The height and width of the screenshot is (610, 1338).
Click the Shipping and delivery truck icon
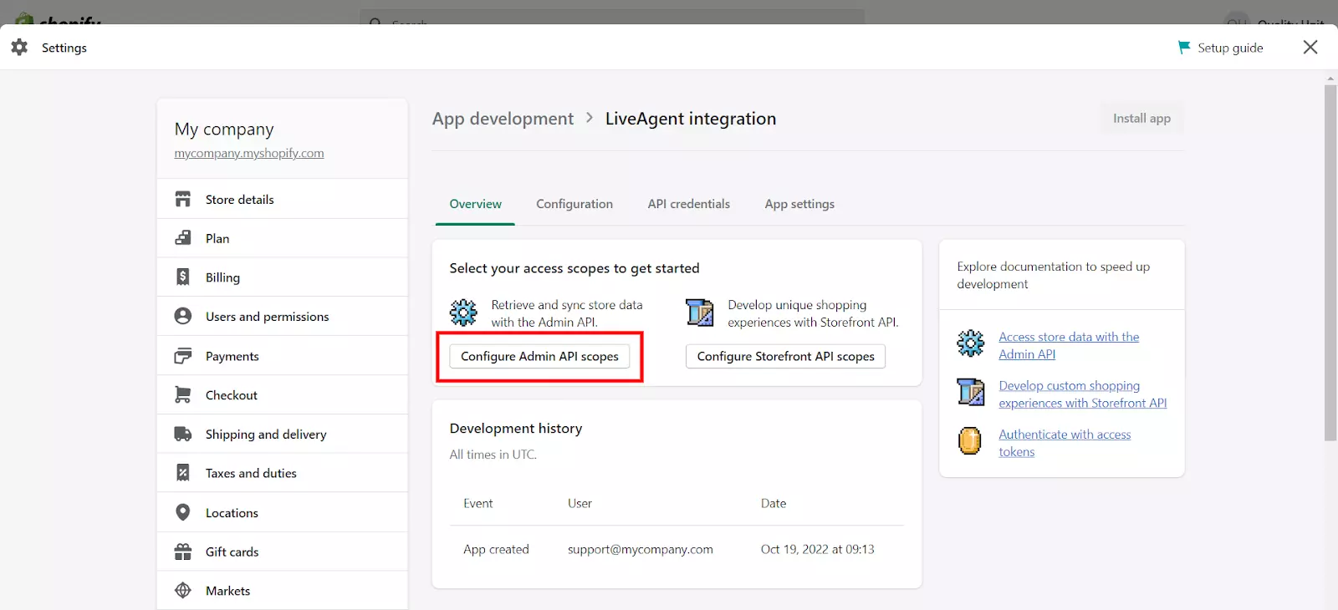pyautogui.click(x=183, y=434)
